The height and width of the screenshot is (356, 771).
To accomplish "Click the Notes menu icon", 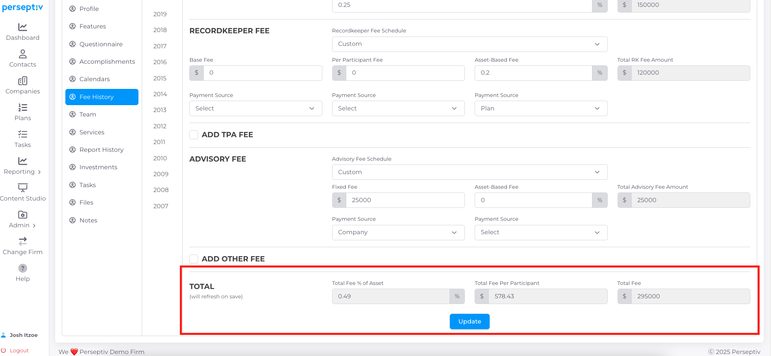I will (x=73, y=220).
